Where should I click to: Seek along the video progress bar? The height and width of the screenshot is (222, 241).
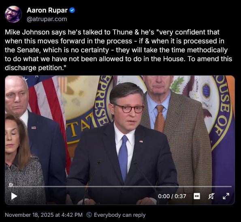pyautogui.click(x=121, y=186)
